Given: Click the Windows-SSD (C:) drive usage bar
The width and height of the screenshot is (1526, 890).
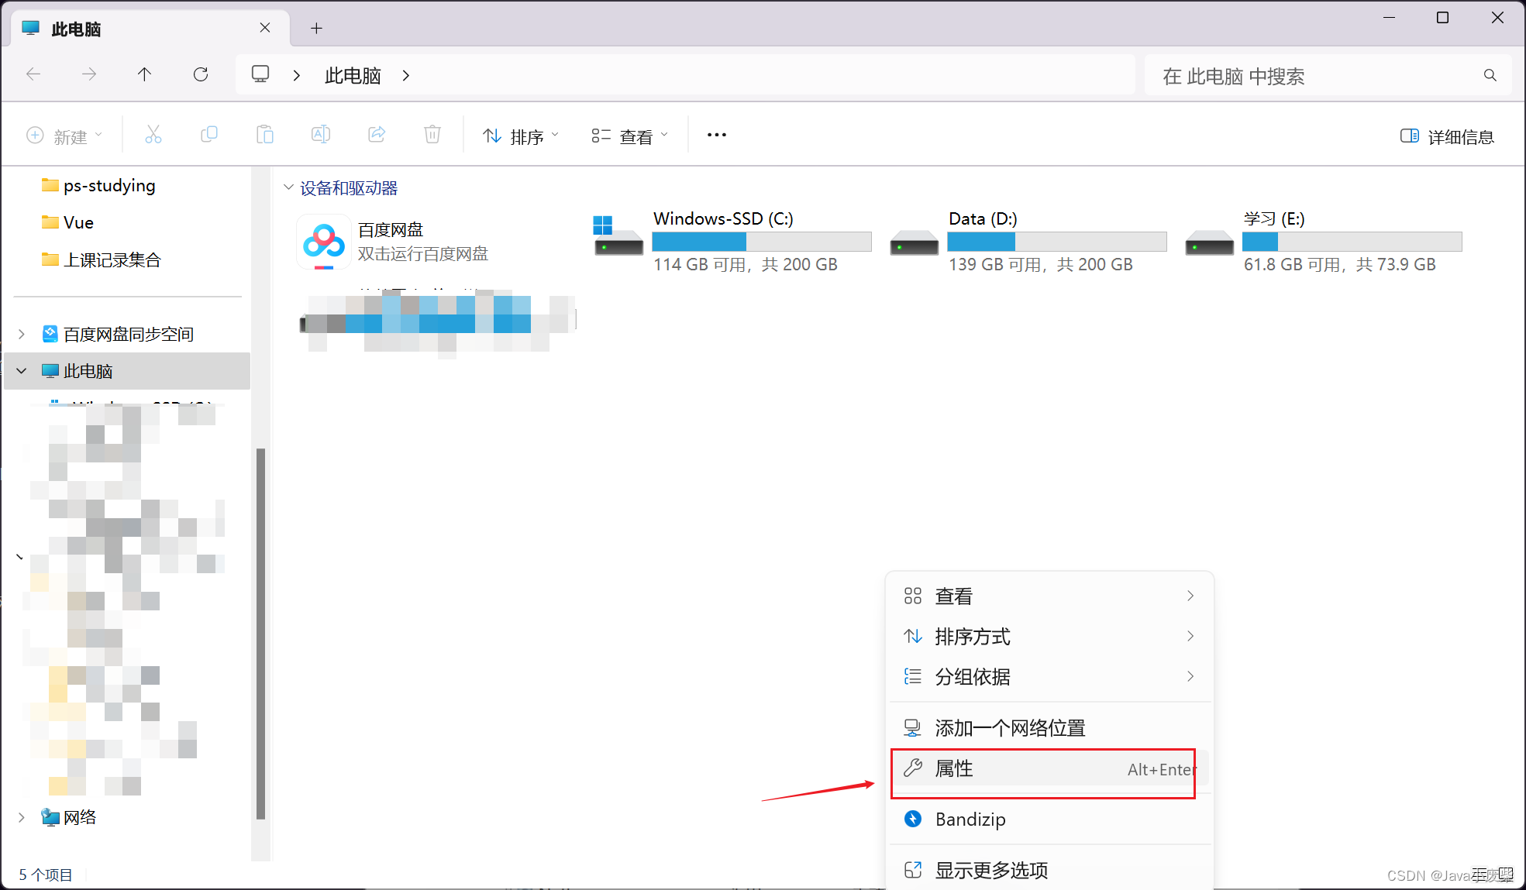Looking at the screenshot, I should pos(761,242).
